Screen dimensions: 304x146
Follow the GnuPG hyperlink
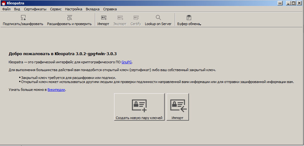coord(127,62)
